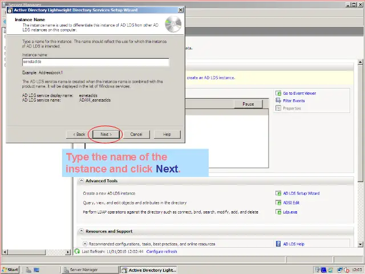Screen dimensions: 365x274
Task: Click main pane scrollbar up arrow
Action: (x=360, y=62)
